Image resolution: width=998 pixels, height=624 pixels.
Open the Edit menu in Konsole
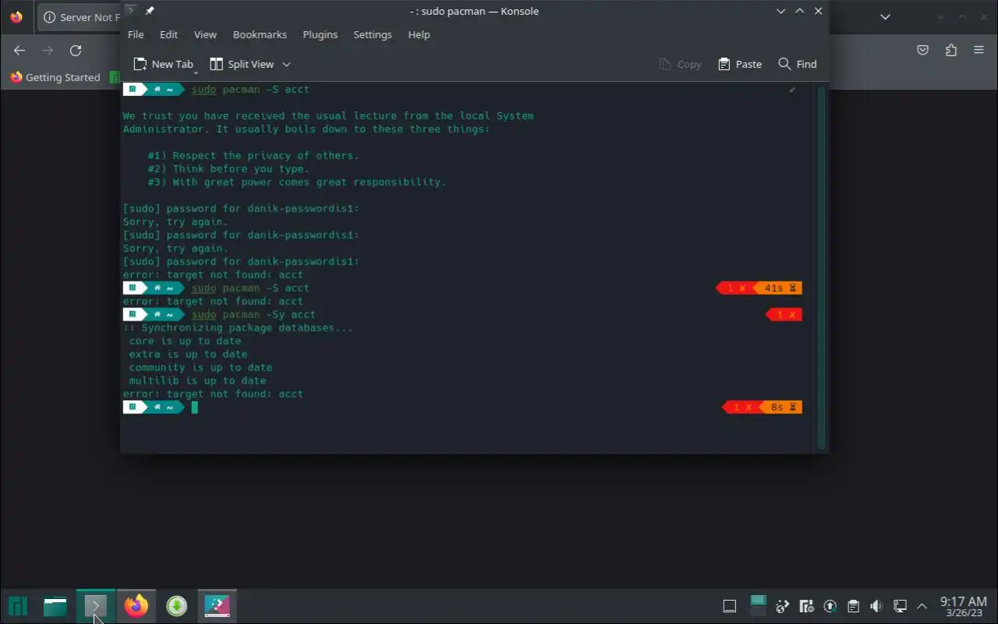[168, 34]
